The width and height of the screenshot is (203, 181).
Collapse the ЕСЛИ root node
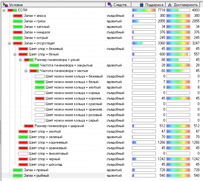[x=4, y=10]
